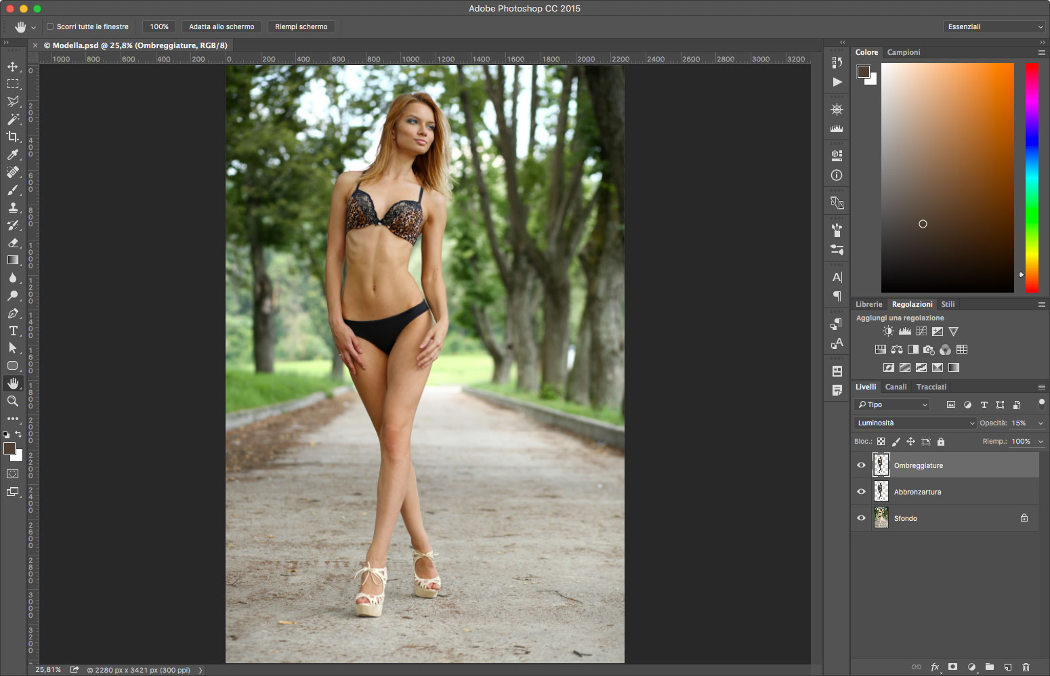This screenshot has width=1050, height=676.
Task: Add Brightness/Contrast adjustment icon
Action: [x=888, y=331]
